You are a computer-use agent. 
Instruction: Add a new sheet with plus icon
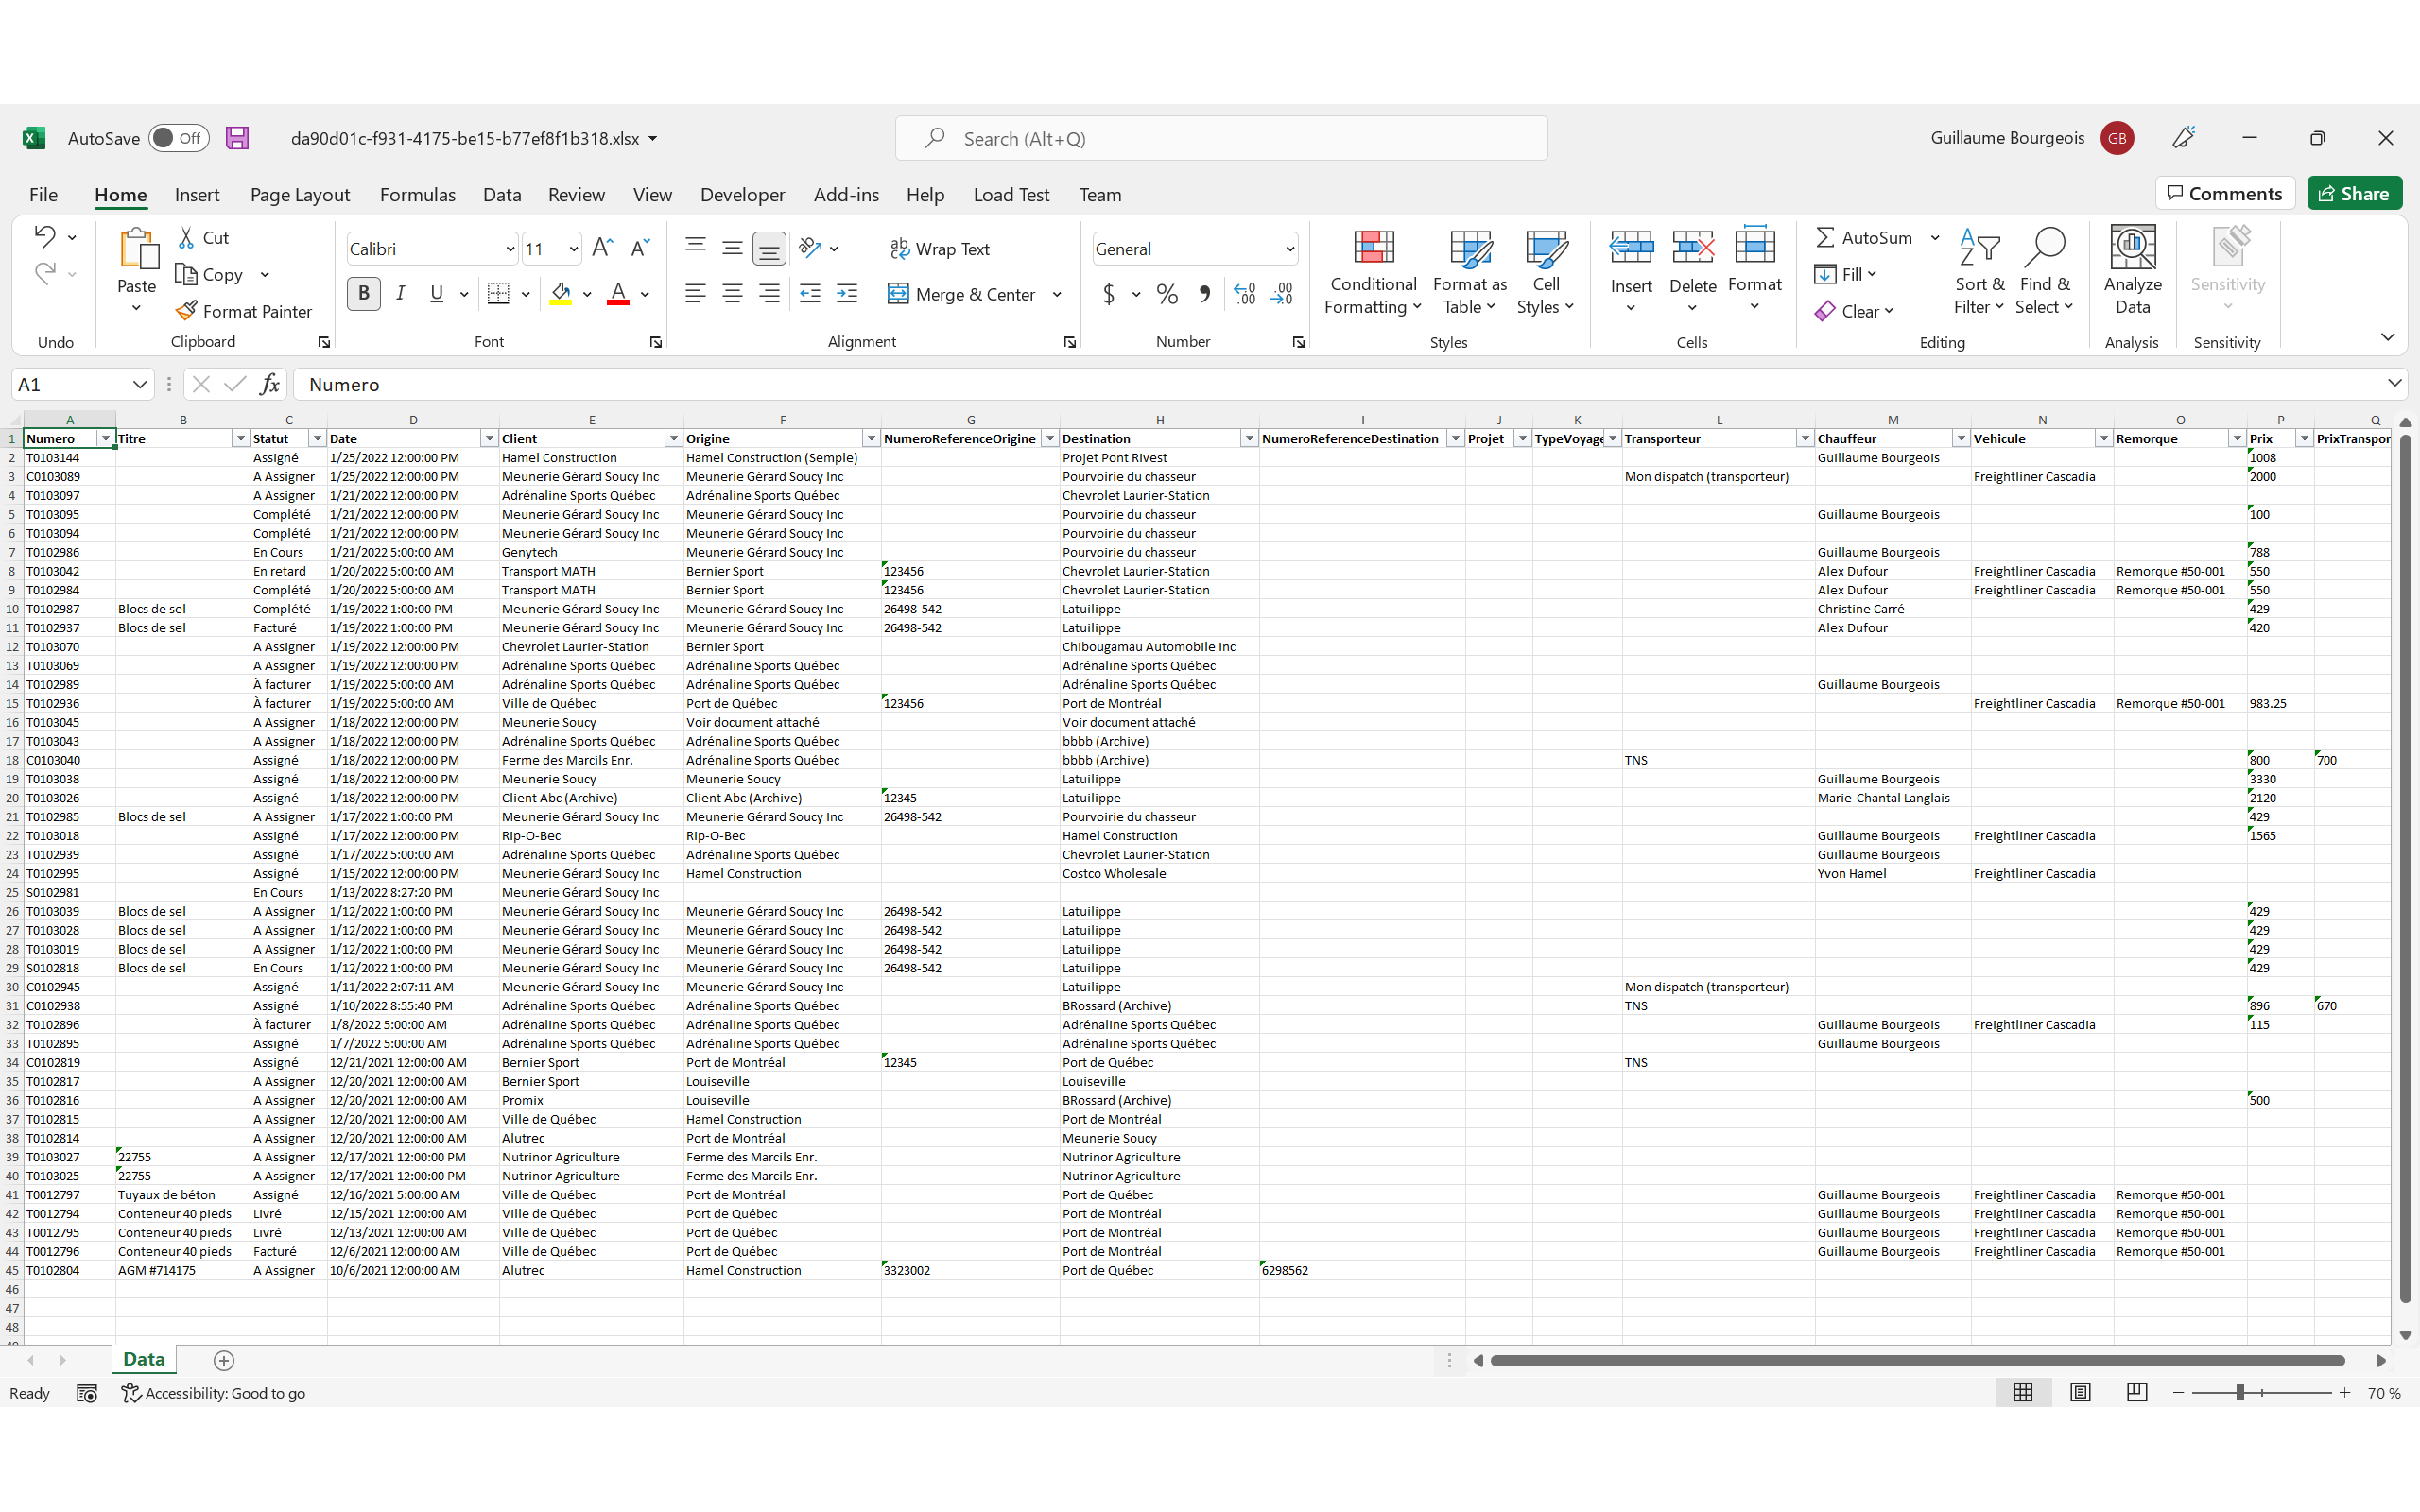point(224,1360)
